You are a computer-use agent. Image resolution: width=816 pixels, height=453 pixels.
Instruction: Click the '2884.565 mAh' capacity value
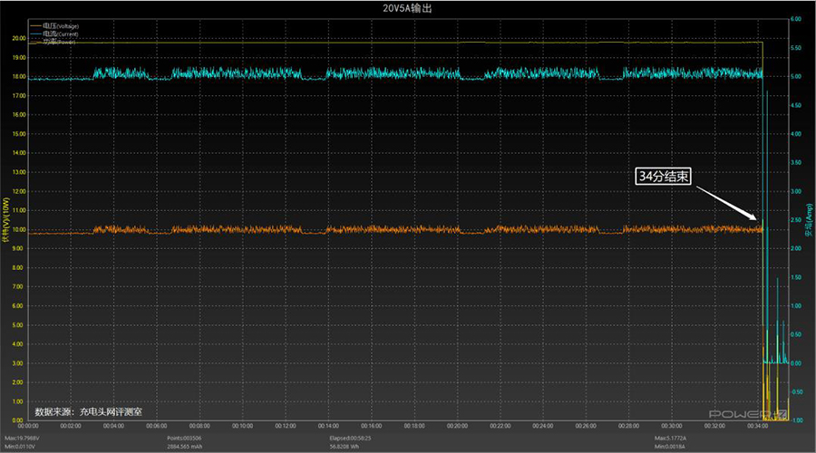pyautogui.click(x=185, y=447)
